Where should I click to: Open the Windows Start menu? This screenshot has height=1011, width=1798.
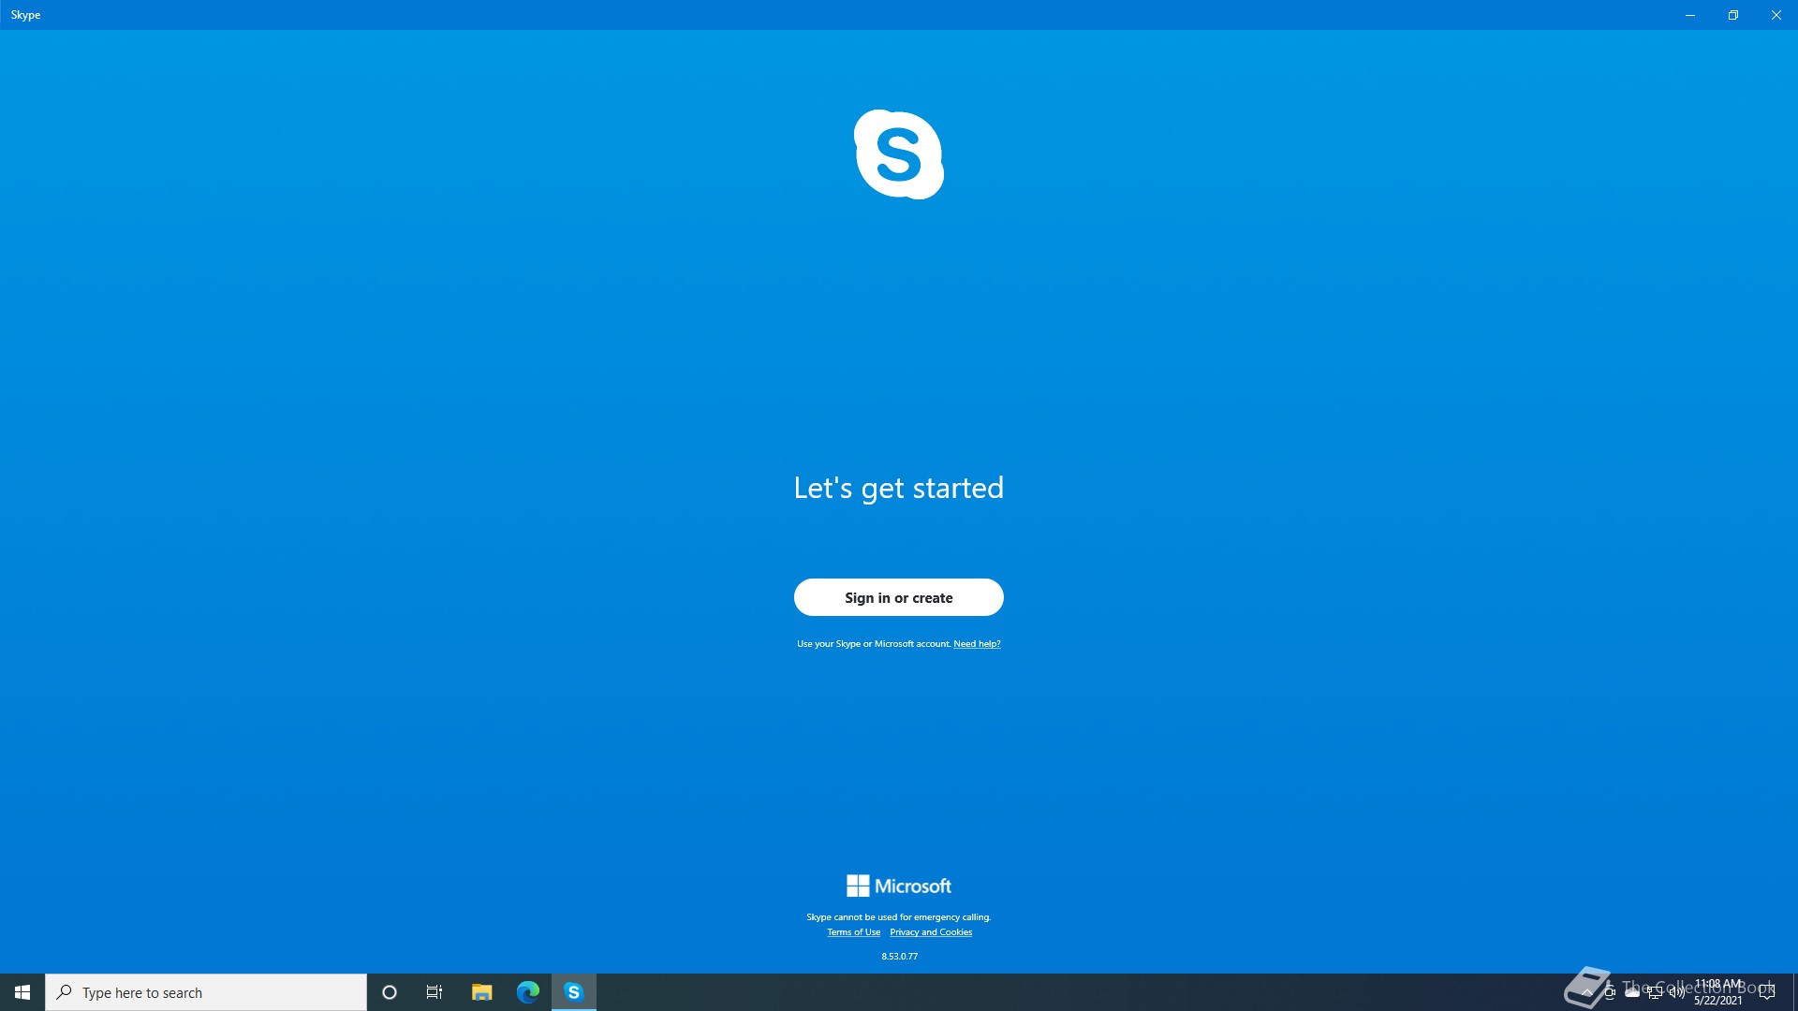click(22, 992)
